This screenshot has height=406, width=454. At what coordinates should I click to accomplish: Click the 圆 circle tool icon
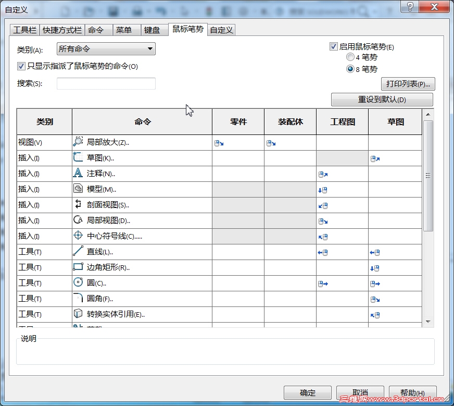(78, 282)
